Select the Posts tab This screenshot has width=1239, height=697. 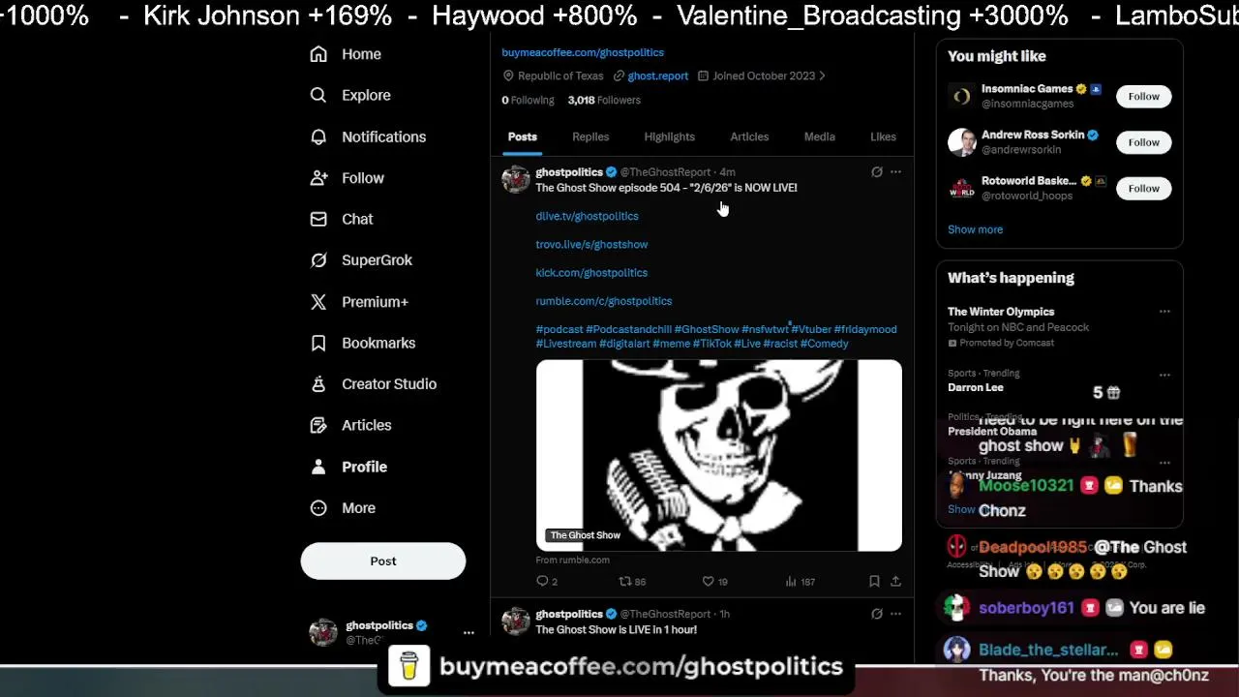pos(523,136)
